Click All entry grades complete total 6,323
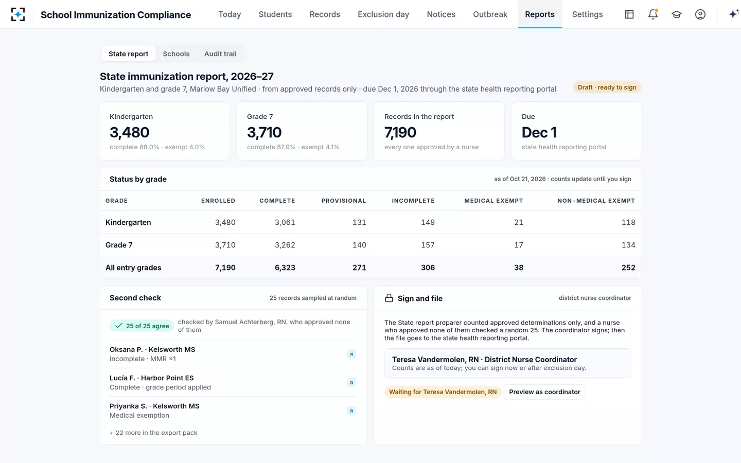The image size is (741, 463). [x=285, y=268]
